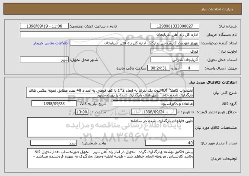Click the تاریخ نیاز به کالا label
The width and height of the screenshot is (249, 176).
click(93, 104)
